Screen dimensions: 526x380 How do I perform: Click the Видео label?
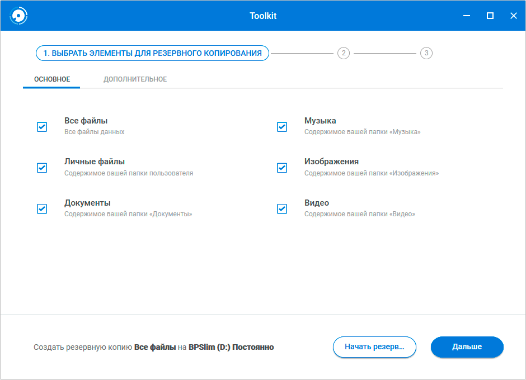click(x=317, y=203)
